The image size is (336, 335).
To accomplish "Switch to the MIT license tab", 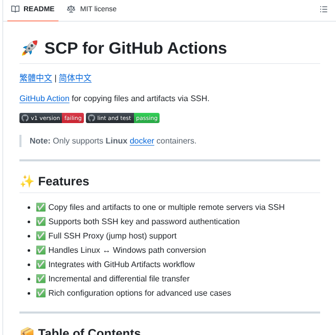I will (92, 9).
